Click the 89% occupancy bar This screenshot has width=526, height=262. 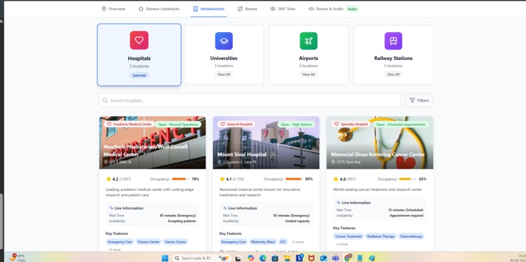tap(294, 179)
